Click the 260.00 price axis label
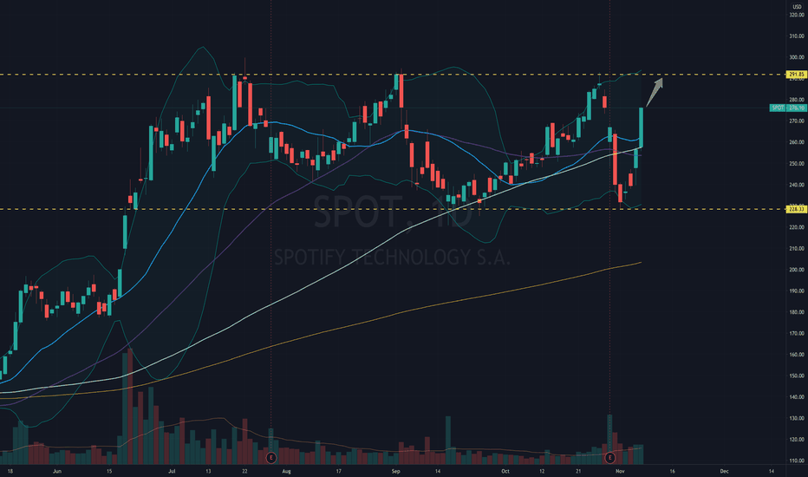 click(x=796, y=142)
